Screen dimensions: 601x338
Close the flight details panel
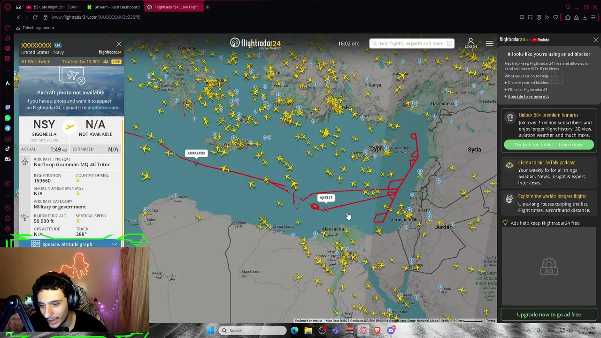[x=119, y=45]
